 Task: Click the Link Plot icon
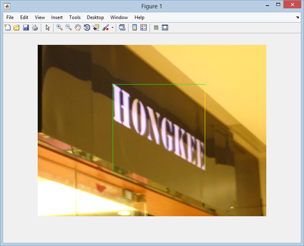122,27
